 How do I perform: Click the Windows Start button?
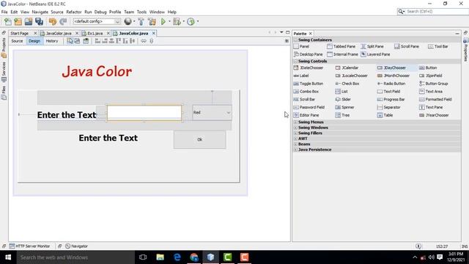(x=8, y=257)
